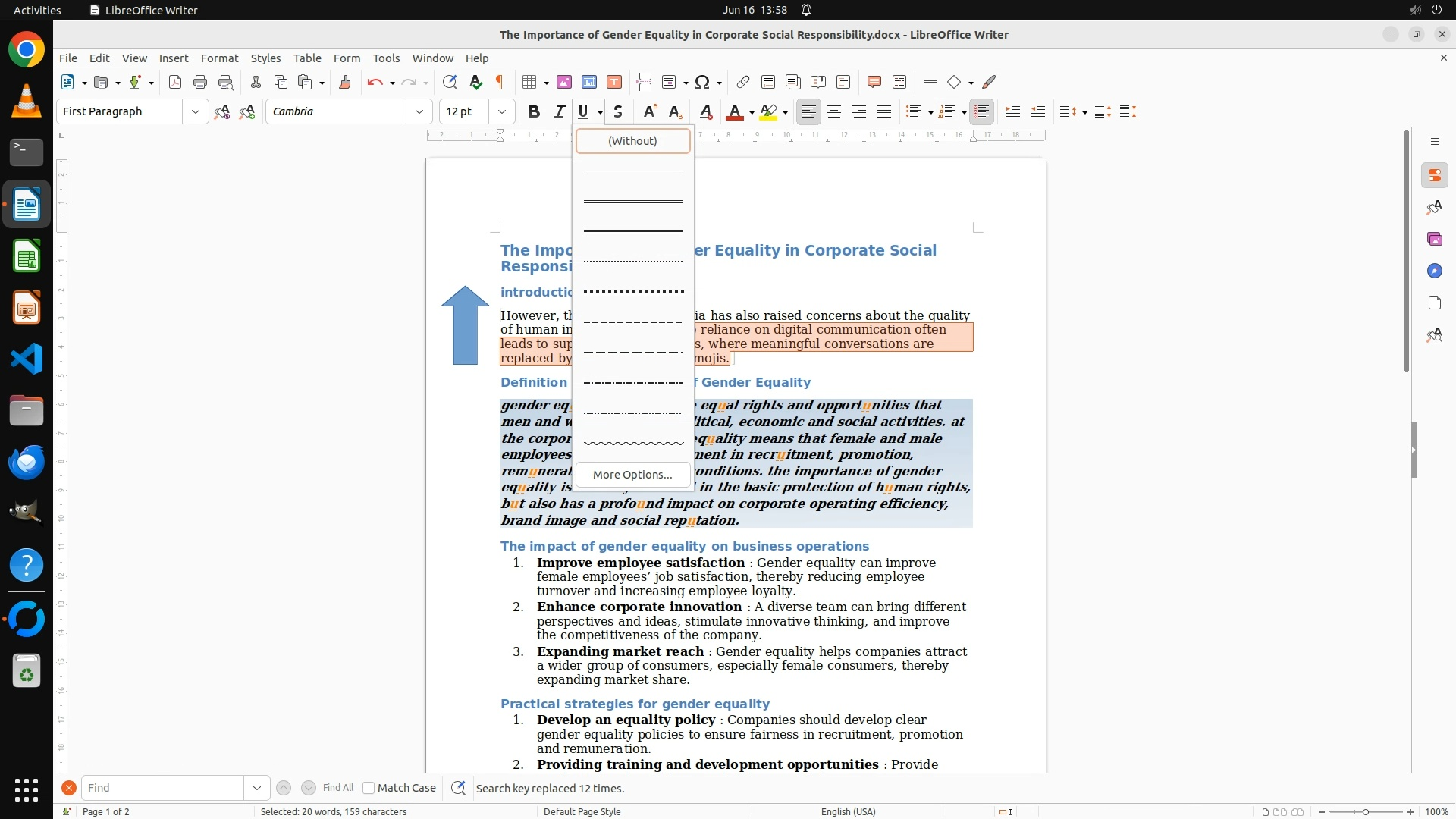
Task: Toggle Italic formatting icon
Action: [559, 111]
